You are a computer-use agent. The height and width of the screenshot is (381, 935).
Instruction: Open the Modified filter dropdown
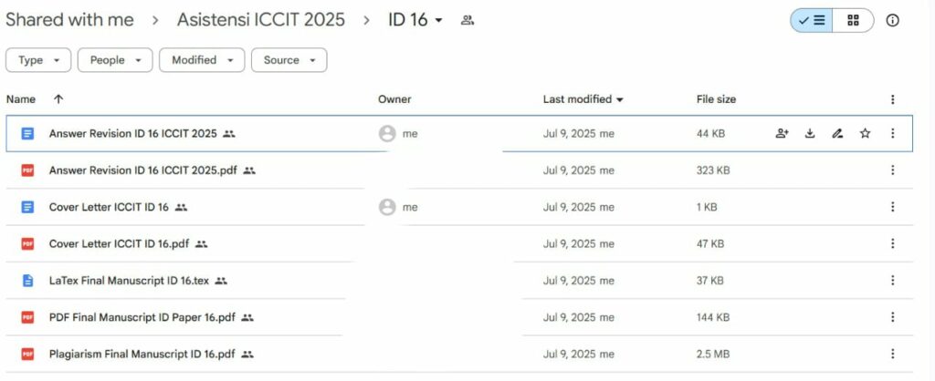coord(202,60)
